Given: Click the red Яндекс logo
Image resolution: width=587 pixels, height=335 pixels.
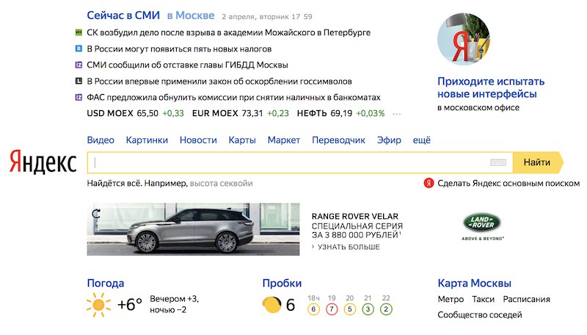Looking at the screenshot, I should [x=43, y=162].
